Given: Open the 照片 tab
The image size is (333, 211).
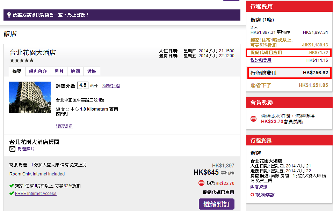Looking at the screenshot, I should (59, 71).
